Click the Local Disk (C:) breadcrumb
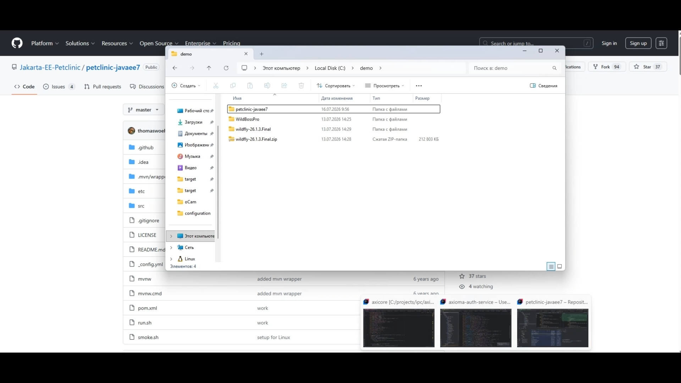This screenshot has height=383, width=681. point(330,68)
